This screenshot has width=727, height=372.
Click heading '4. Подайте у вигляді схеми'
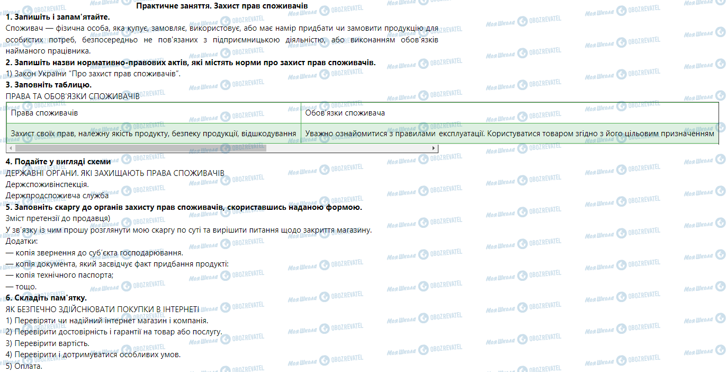tap(58, 162)
